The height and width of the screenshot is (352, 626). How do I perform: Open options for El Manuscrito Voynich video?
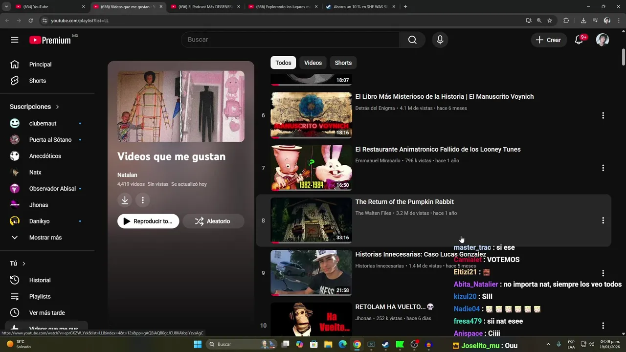603,115
